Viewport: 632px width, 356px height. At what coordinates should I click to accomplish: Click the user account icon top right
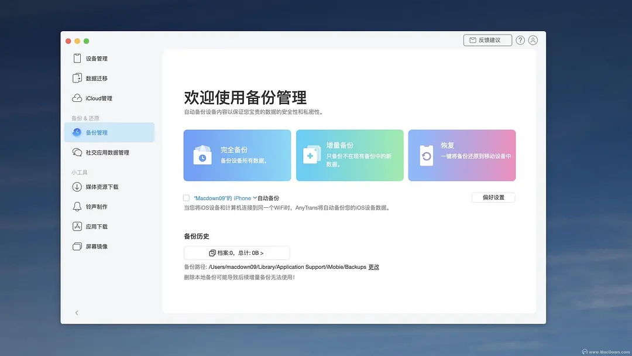[533, 40]
